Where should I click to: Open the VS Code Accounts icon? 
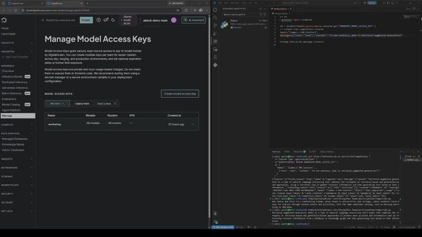tap(215, 213)
